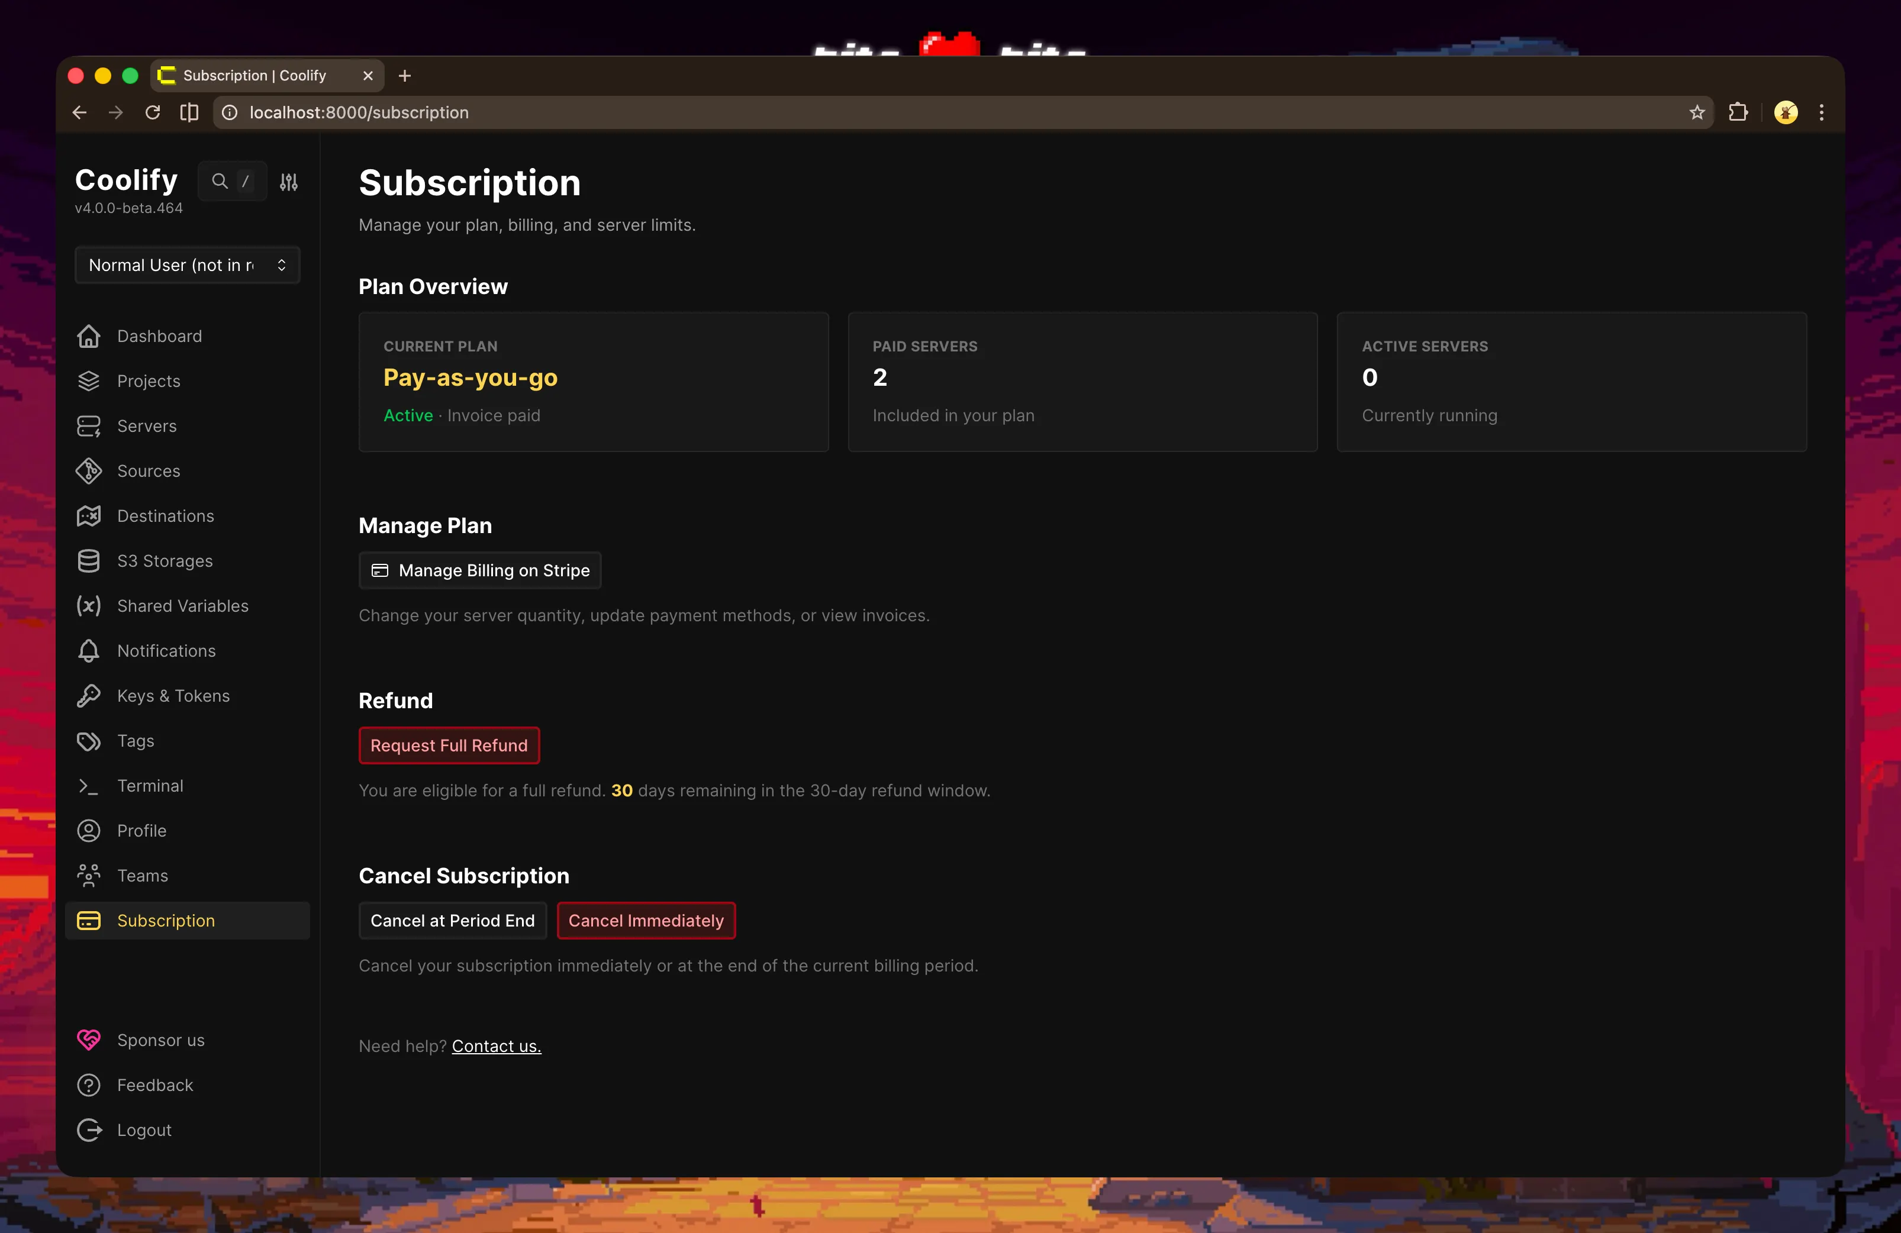
Task: Open Notifications bell icon
Action: [89, 651]
